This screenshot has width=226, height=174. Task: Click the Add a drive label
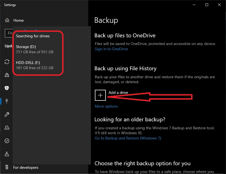click(118, 92)
